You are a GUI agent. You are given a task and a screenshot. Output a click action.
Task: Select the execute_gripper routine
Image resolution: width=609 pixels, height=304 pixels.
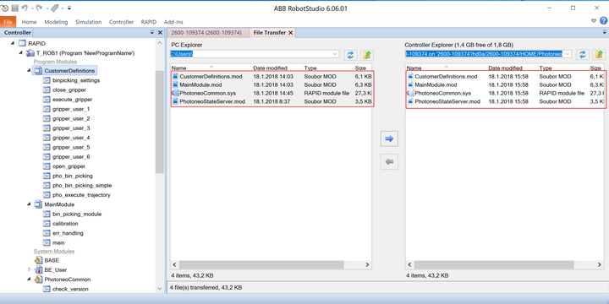72,100
